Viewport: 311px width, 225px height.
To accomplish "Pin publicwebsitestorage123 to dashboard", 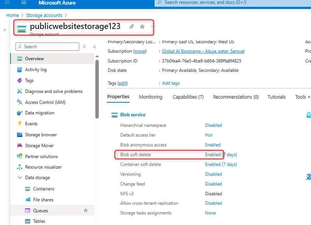I will (131, 26).
